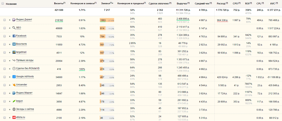Click the SEO magnifier icon
The width and height of the screenshot is (282, 121).
[14, 28]
